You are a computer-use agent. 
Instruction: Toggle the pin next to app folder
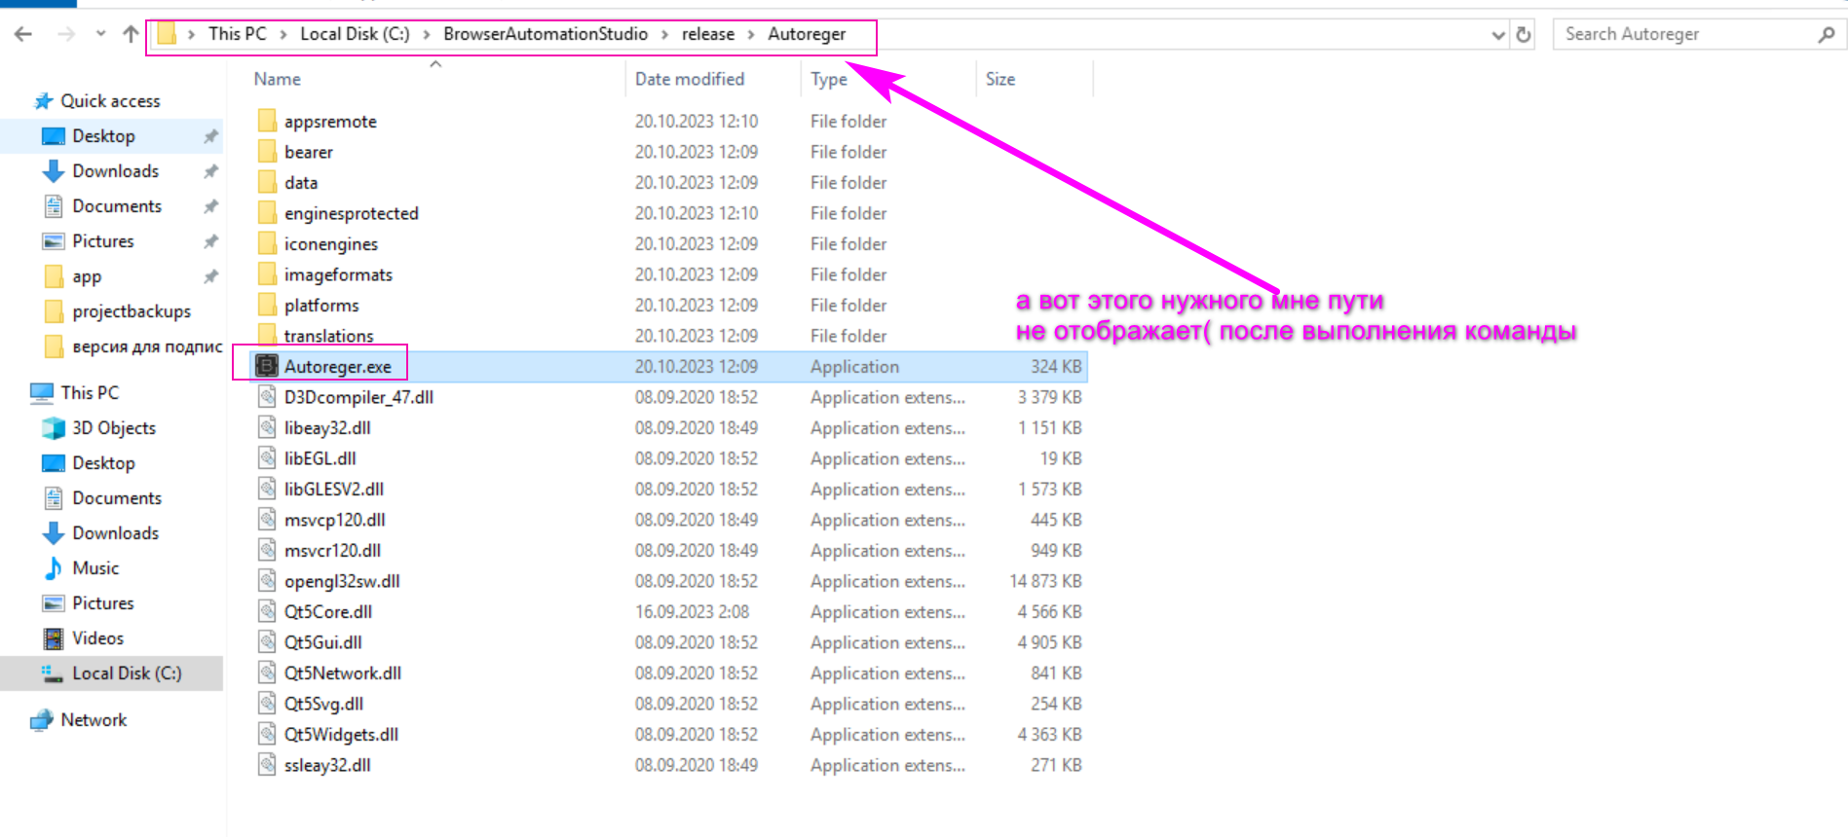(210, 276)
